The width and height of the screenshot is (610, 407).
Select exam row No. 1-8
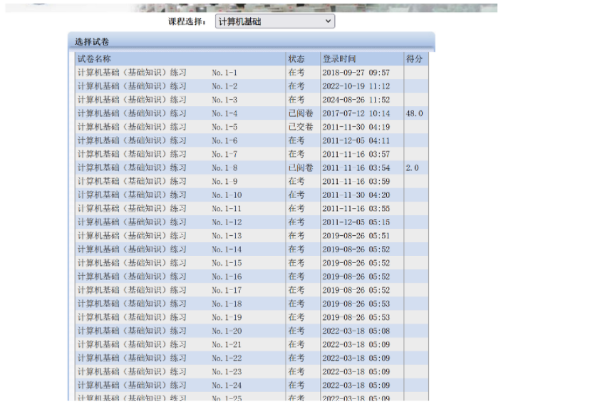point(252,168)
